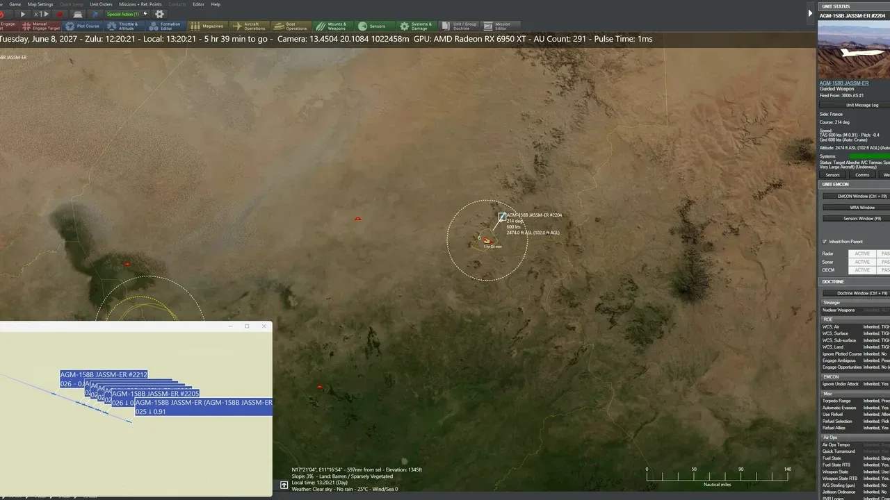Click the JASSM-ER missile thumbnail image
The width and height of the screenshot is (890, 500).
(853, 49)
